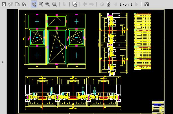Click the Autodesk viewer 'a' logo icon
Screen dimensions: 173x114
pyautogui.click(x=4, y=4)
